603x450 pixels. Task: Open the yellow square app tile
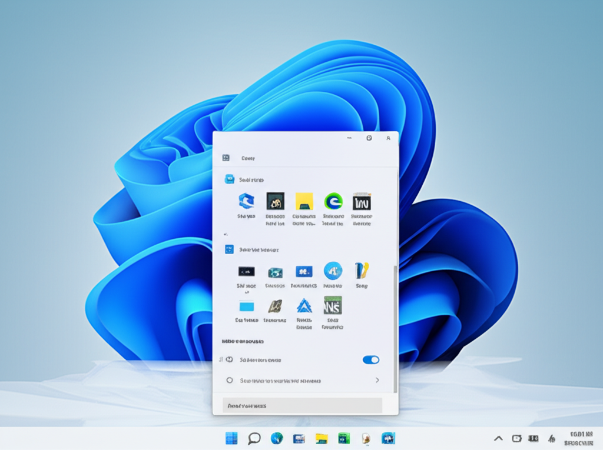[x=304, y=201]
